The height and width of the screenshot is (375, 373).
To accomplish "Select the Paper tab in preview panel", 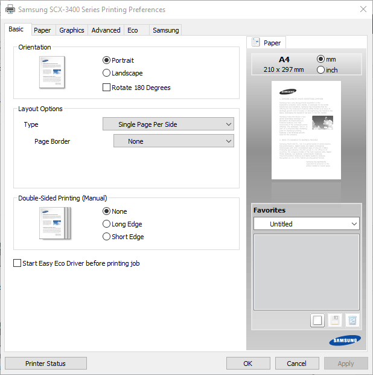I will (x=266, y=43).
